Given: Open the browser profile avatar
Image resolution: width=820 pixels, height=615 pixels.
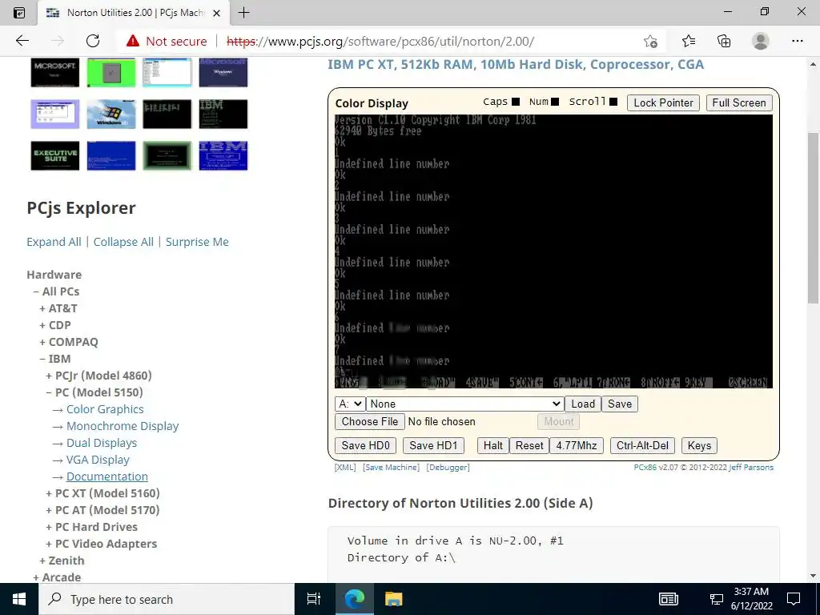Looking at the screenshot, I should click(x=761, y=41).
